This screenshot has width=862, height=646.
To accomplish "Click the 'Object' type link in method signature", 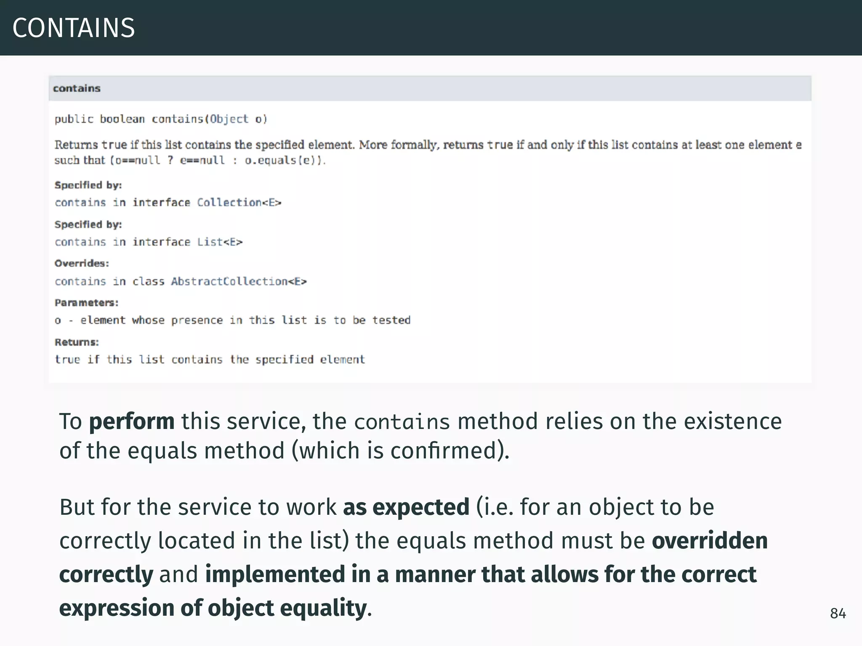I will [x=229, y=119].
